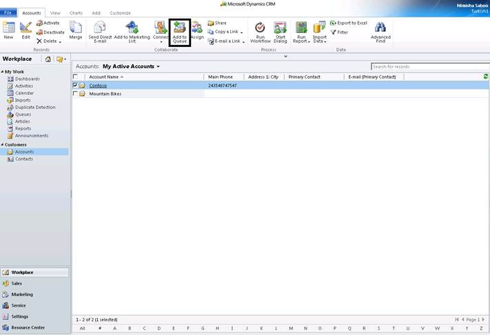Launch Run Workflow from the ribbon

(x=260, y=28)
